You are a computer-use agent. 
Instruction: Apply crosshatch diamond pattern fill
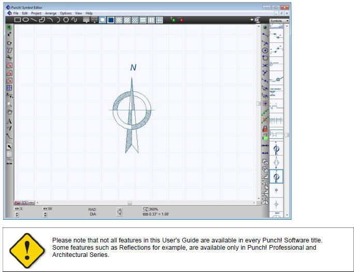pyautogui.click(x=135, y=20)
